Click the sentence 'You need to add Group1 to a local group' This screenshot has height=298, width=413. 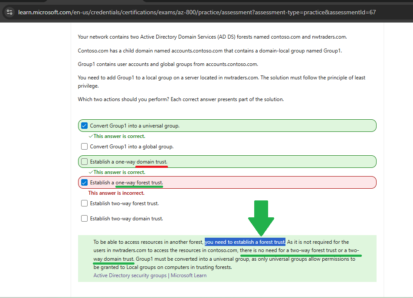tap(222, 82)
